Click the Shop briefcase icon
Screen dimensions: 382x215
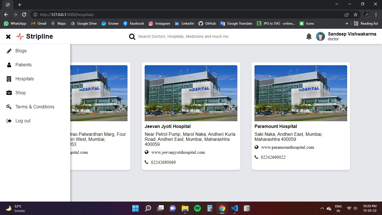point(9,93)
